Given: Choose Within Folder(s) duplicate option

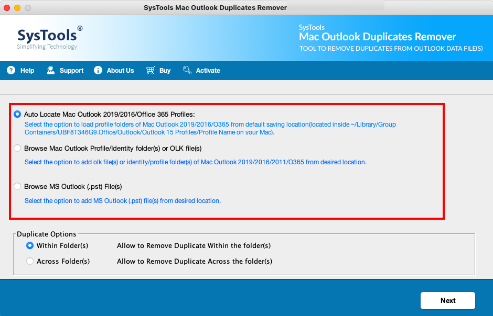Looking at the screenshot, I should 29,245.
